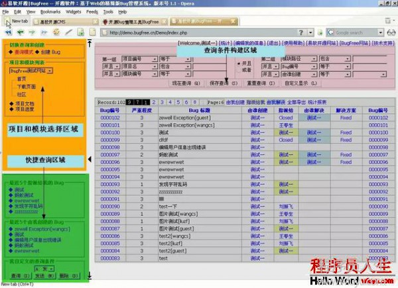Expand the BugFree测试网站 project dropdown
Viewport: 398px width, 288px height.
50,71
